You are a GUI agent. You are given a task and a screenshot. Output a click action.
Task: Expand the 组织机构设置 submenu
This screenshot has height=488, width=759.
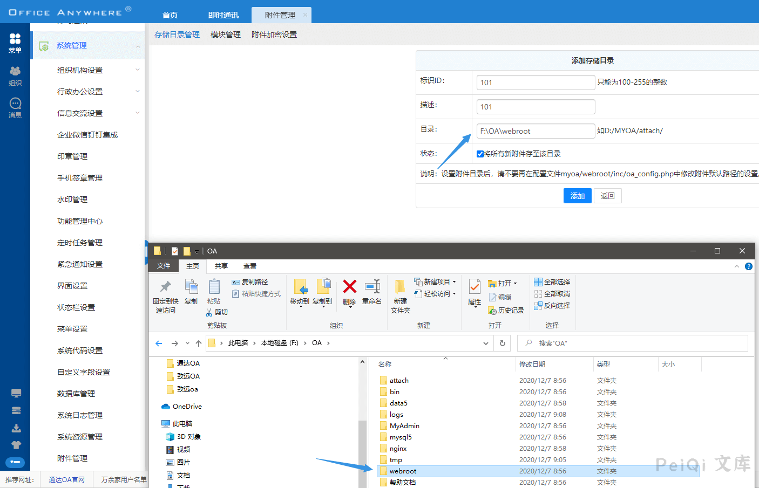tap(138, 70)
